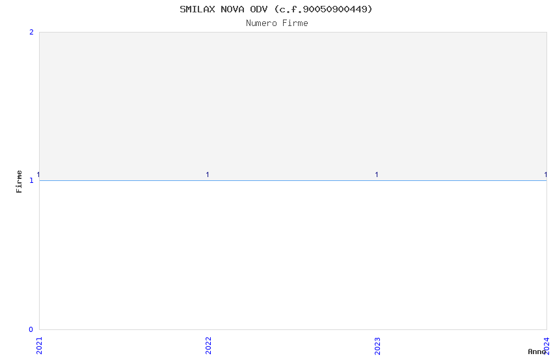This screenshot has height=358, width=553.
Task: Click the blue data line
Action: (x=293, y=180)
